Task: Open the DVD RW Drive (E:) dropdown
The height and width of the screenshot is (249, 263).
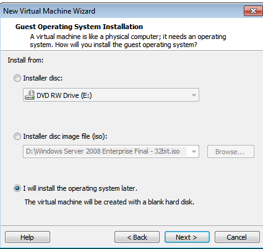Action: pos(111,95)
